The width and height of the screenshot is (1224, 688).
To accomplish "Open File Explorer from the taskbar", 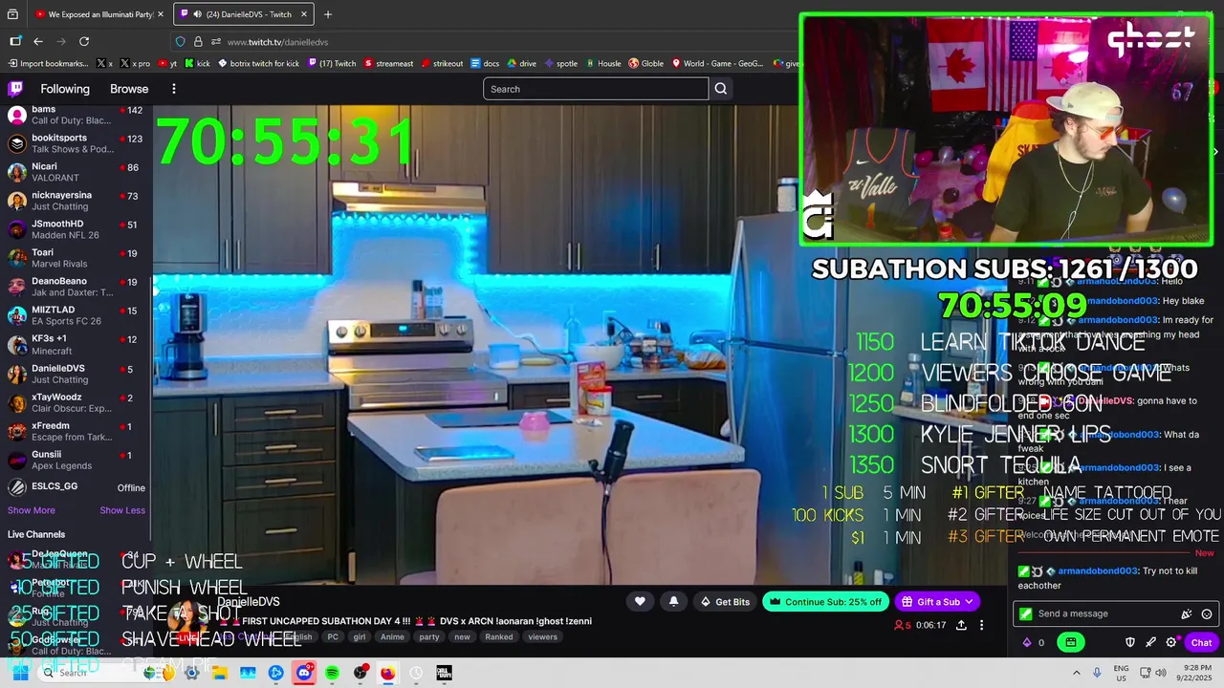I will click(x=220, y=673).
